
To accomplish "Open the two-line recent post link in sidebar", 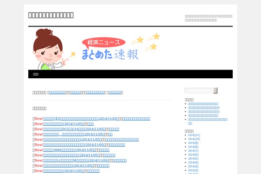I will [207, 121].
